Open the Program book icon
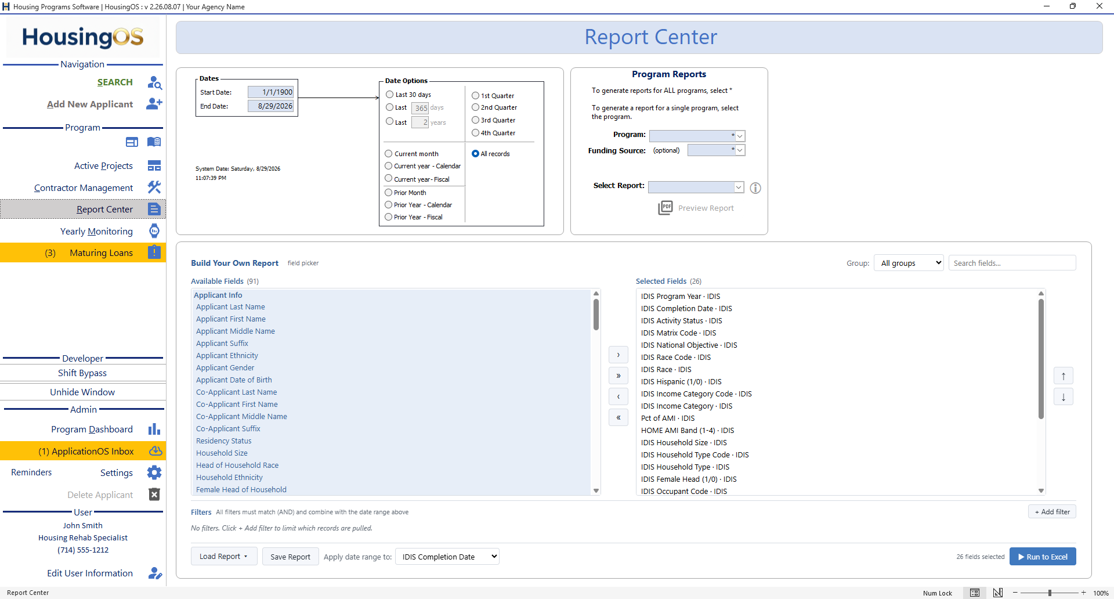1114x599 pixels. [154, 142]
